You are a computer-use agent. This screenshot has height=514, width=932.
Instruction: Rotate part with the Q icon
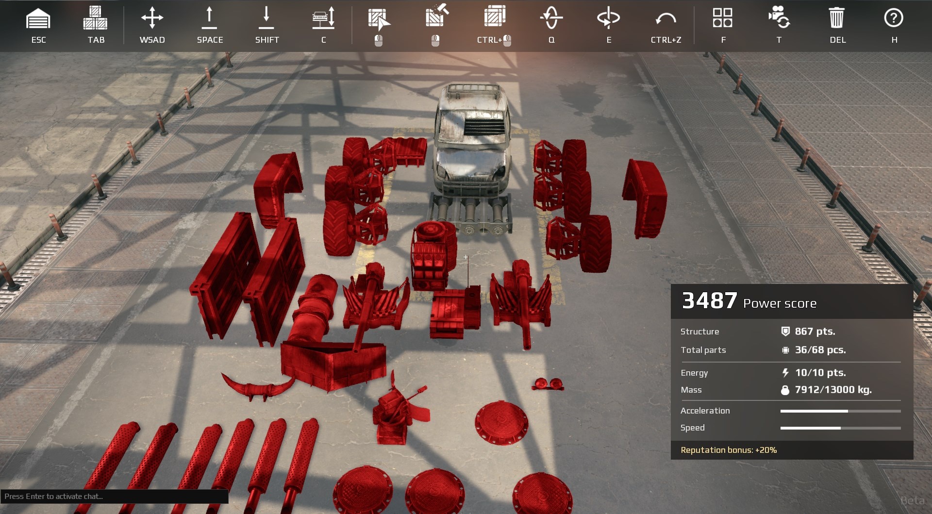(551, 18)
